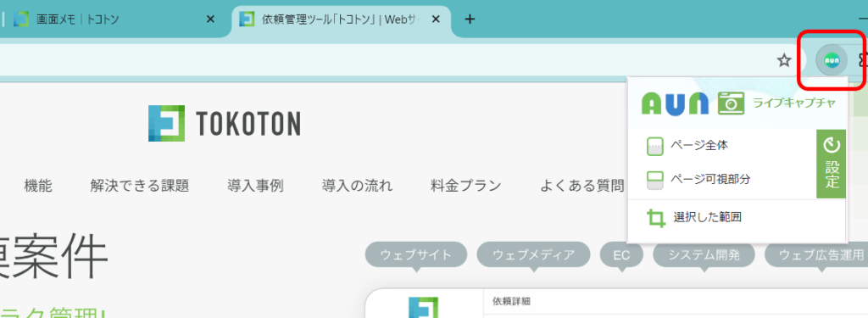Click the favicon of the 依頼管理ツール tab

[247, 20]
